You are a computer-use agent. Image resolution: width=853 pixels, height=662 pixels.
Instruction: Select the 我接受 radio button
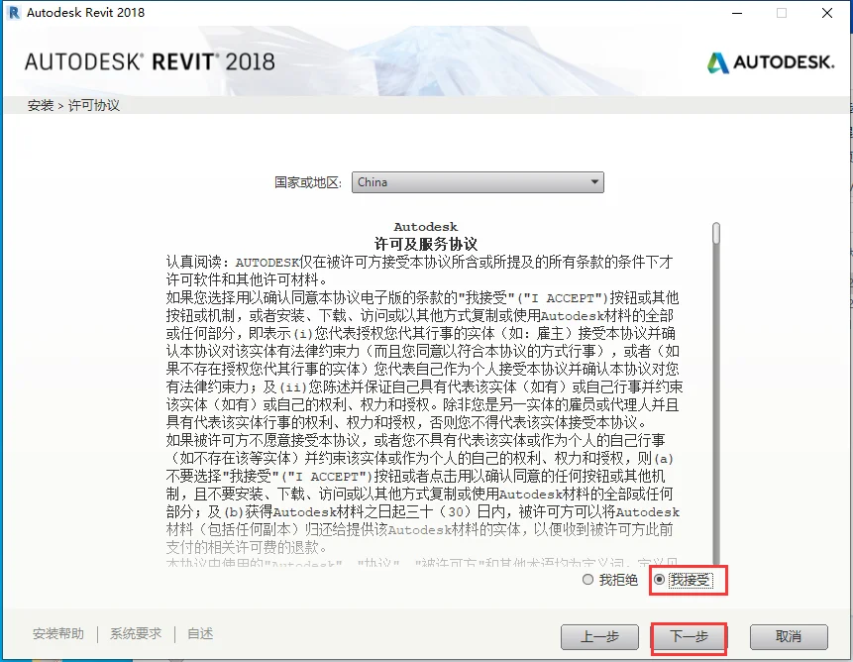coord(659,580)
